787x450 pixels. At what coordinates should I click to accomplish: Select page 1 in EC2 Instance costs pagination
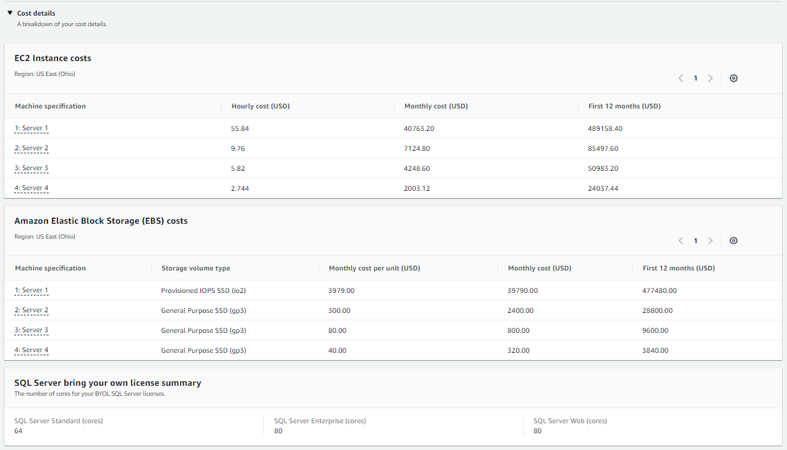pyautogui.click(x=695, y=79)
